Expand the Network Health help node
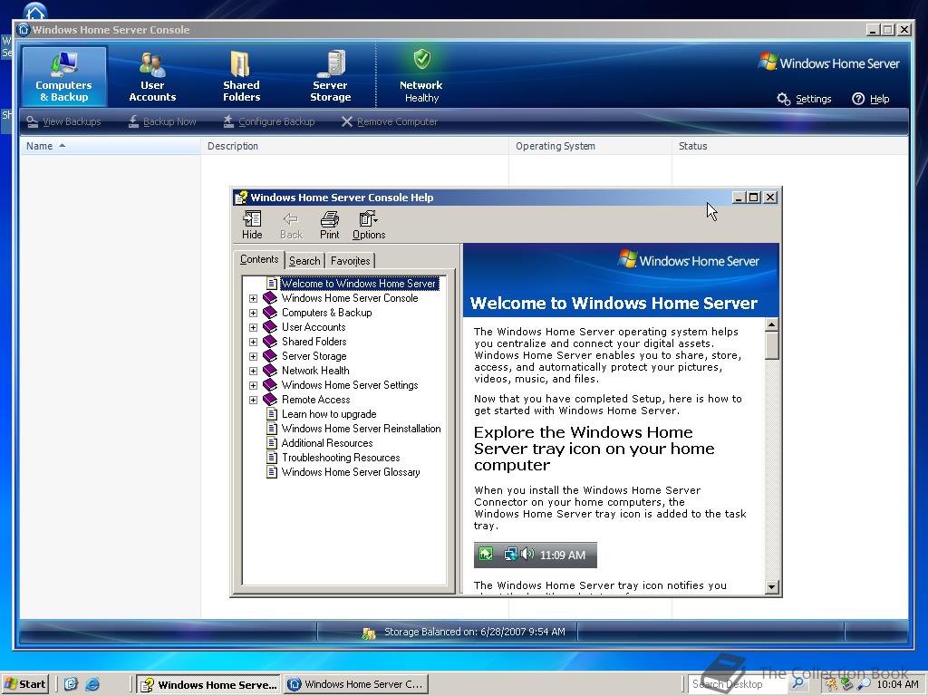 254,371
